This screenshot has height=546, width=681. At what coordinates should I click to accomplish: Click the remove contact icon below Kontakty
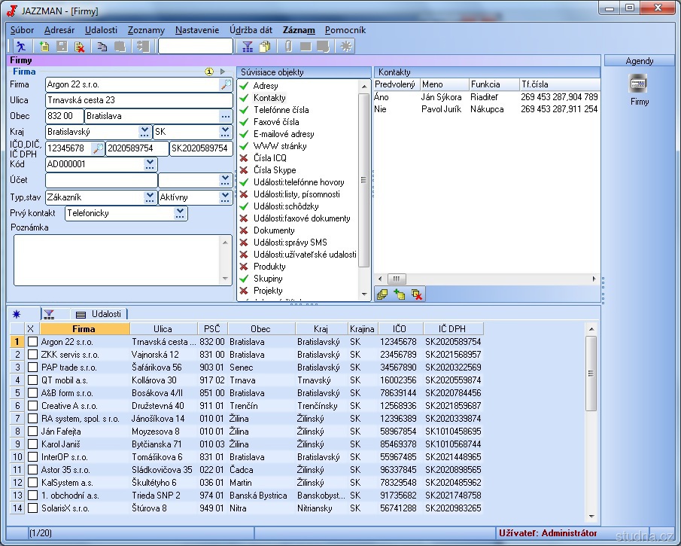tap(417, 294)
